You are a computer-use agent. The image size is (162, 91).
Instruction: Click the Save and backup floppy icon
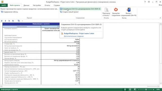click(x=61, y=9)
